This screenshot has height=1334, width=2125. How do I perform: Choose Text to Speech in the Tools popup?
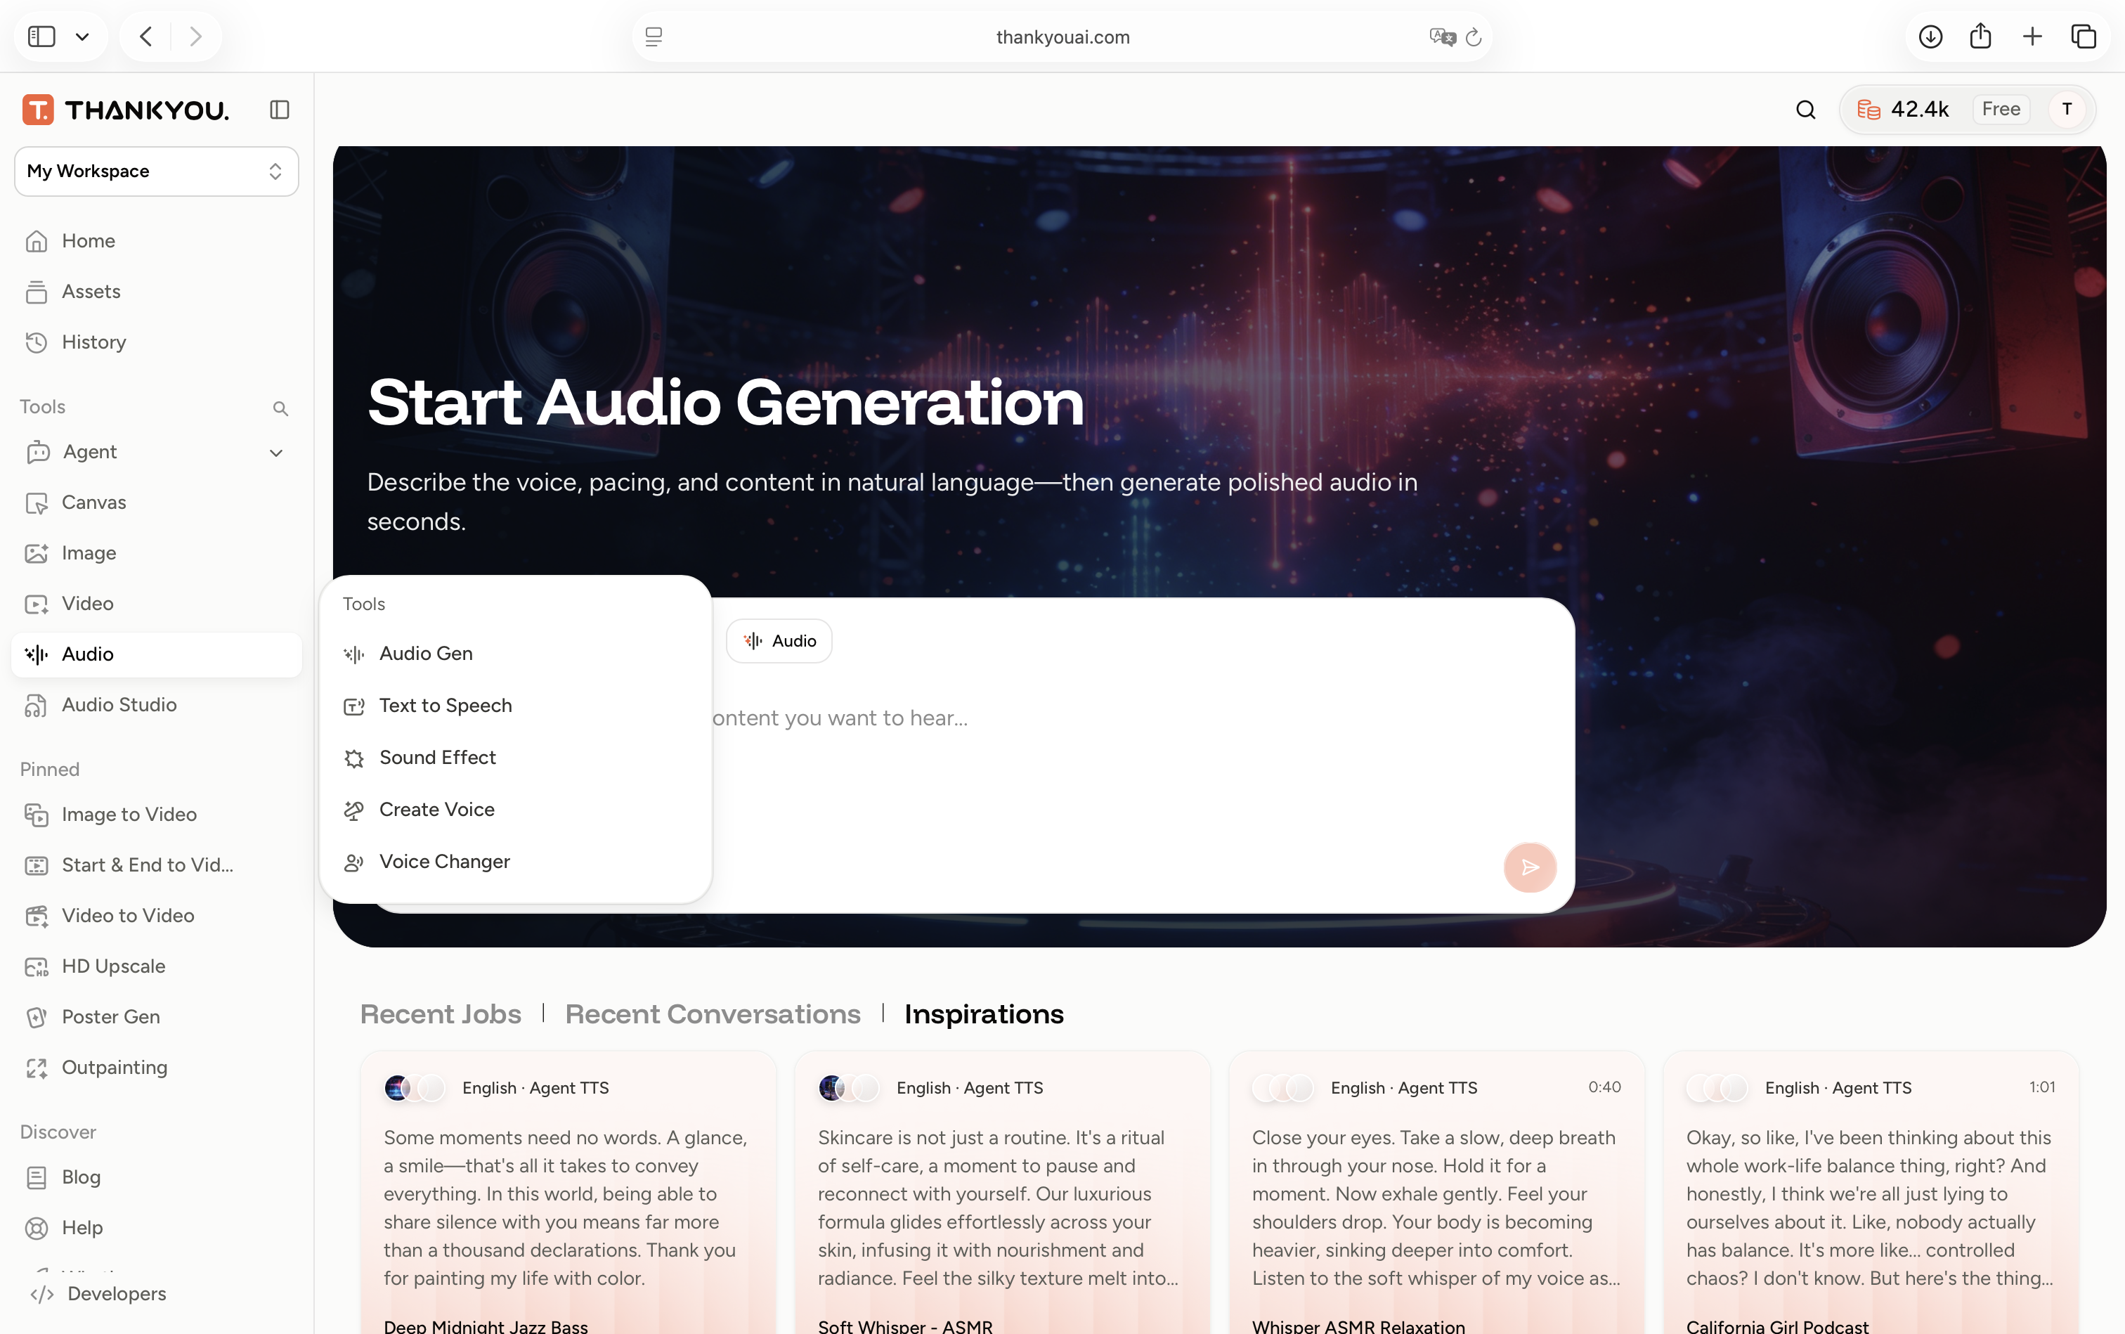(515, 706)
